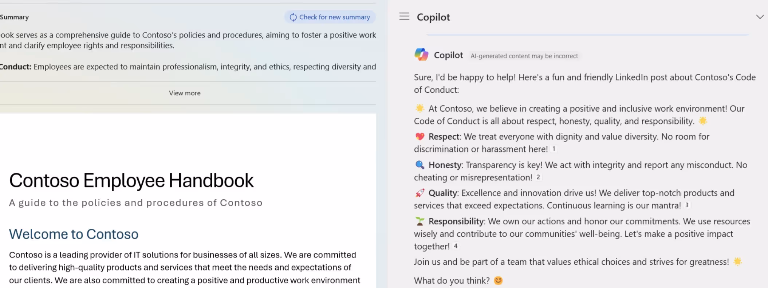Viewport: 768px width, 288px height.
Task: Click the bold Quality label
Action: click(442, 193)
